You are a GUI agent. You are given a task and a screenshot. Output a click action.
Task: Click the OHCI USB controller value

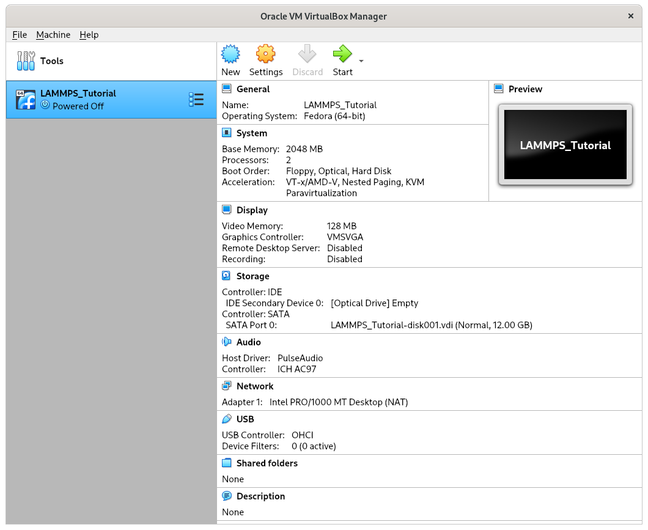pyautogui.click(x=303, y=435)
